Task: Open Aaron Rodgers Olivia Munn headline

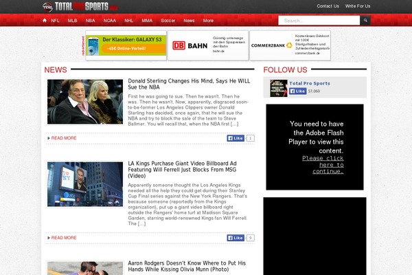Action: 187,266
